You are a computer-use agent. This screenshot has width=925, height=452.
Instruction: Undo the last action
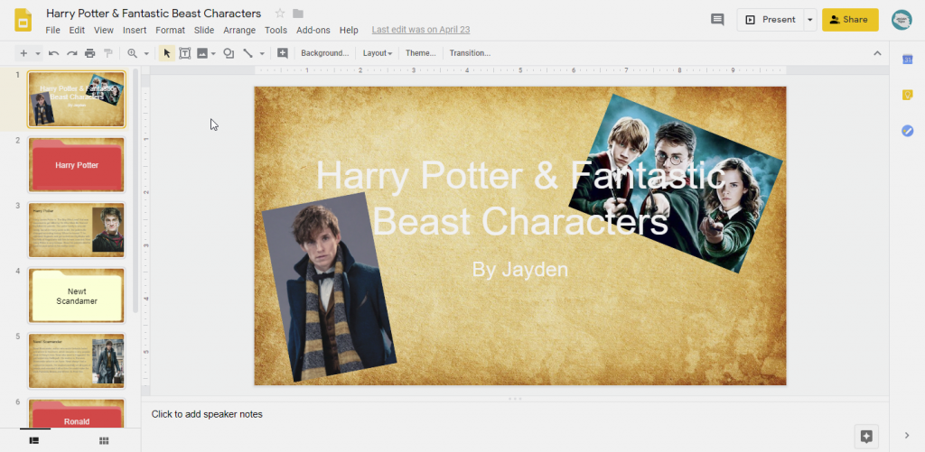pyautogui.click(x=53, y=53)
